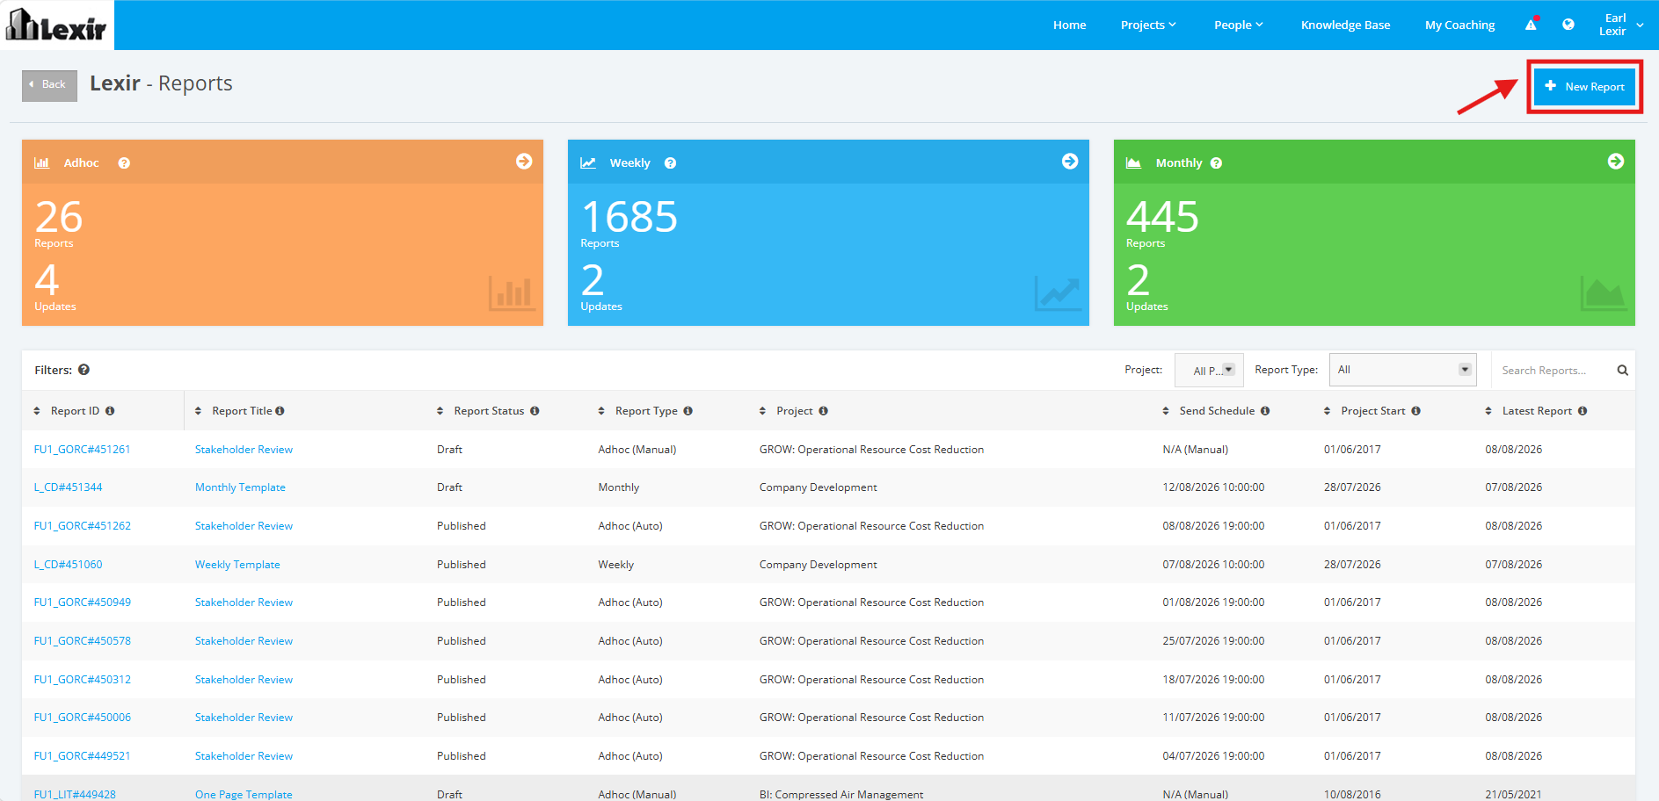1659x801 pixels.
Task: Sort by Report ID column
Action: (74, 411)
